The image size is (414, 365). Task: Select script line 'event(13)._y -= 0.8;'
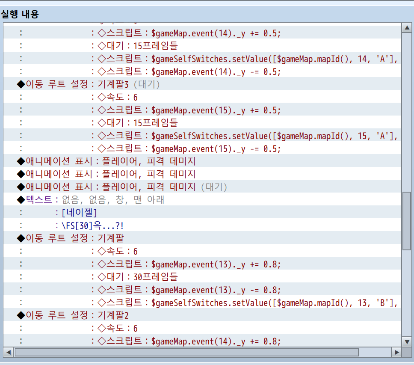(x=202, y=289)
